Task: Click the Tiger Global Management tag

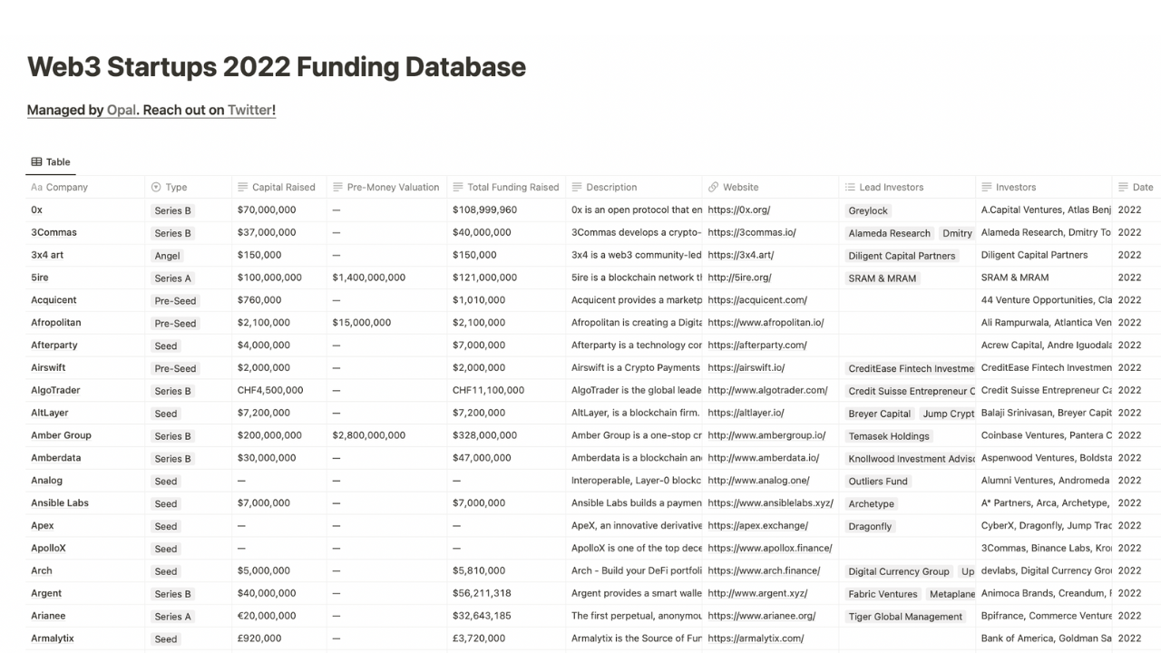Action: point(905,617)
